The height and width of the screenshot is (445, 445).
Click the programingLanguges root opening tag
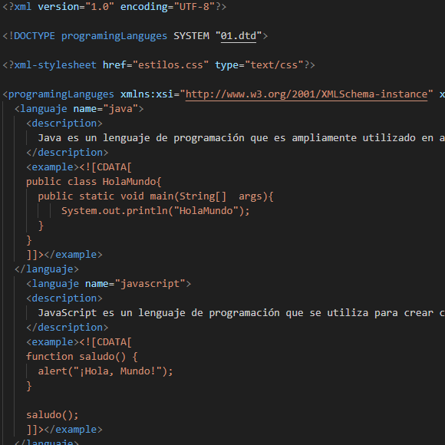click(61, 94)
